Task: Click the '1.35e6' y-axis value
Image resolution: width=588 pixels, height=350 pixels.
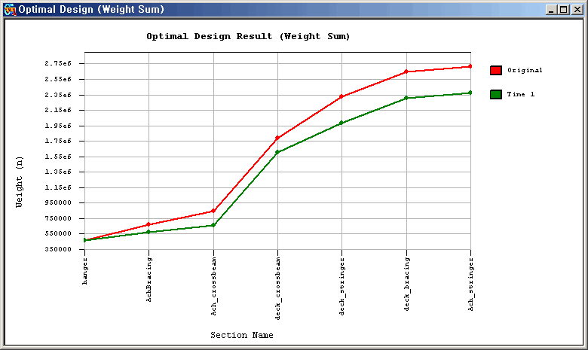Action: [58, 172]
